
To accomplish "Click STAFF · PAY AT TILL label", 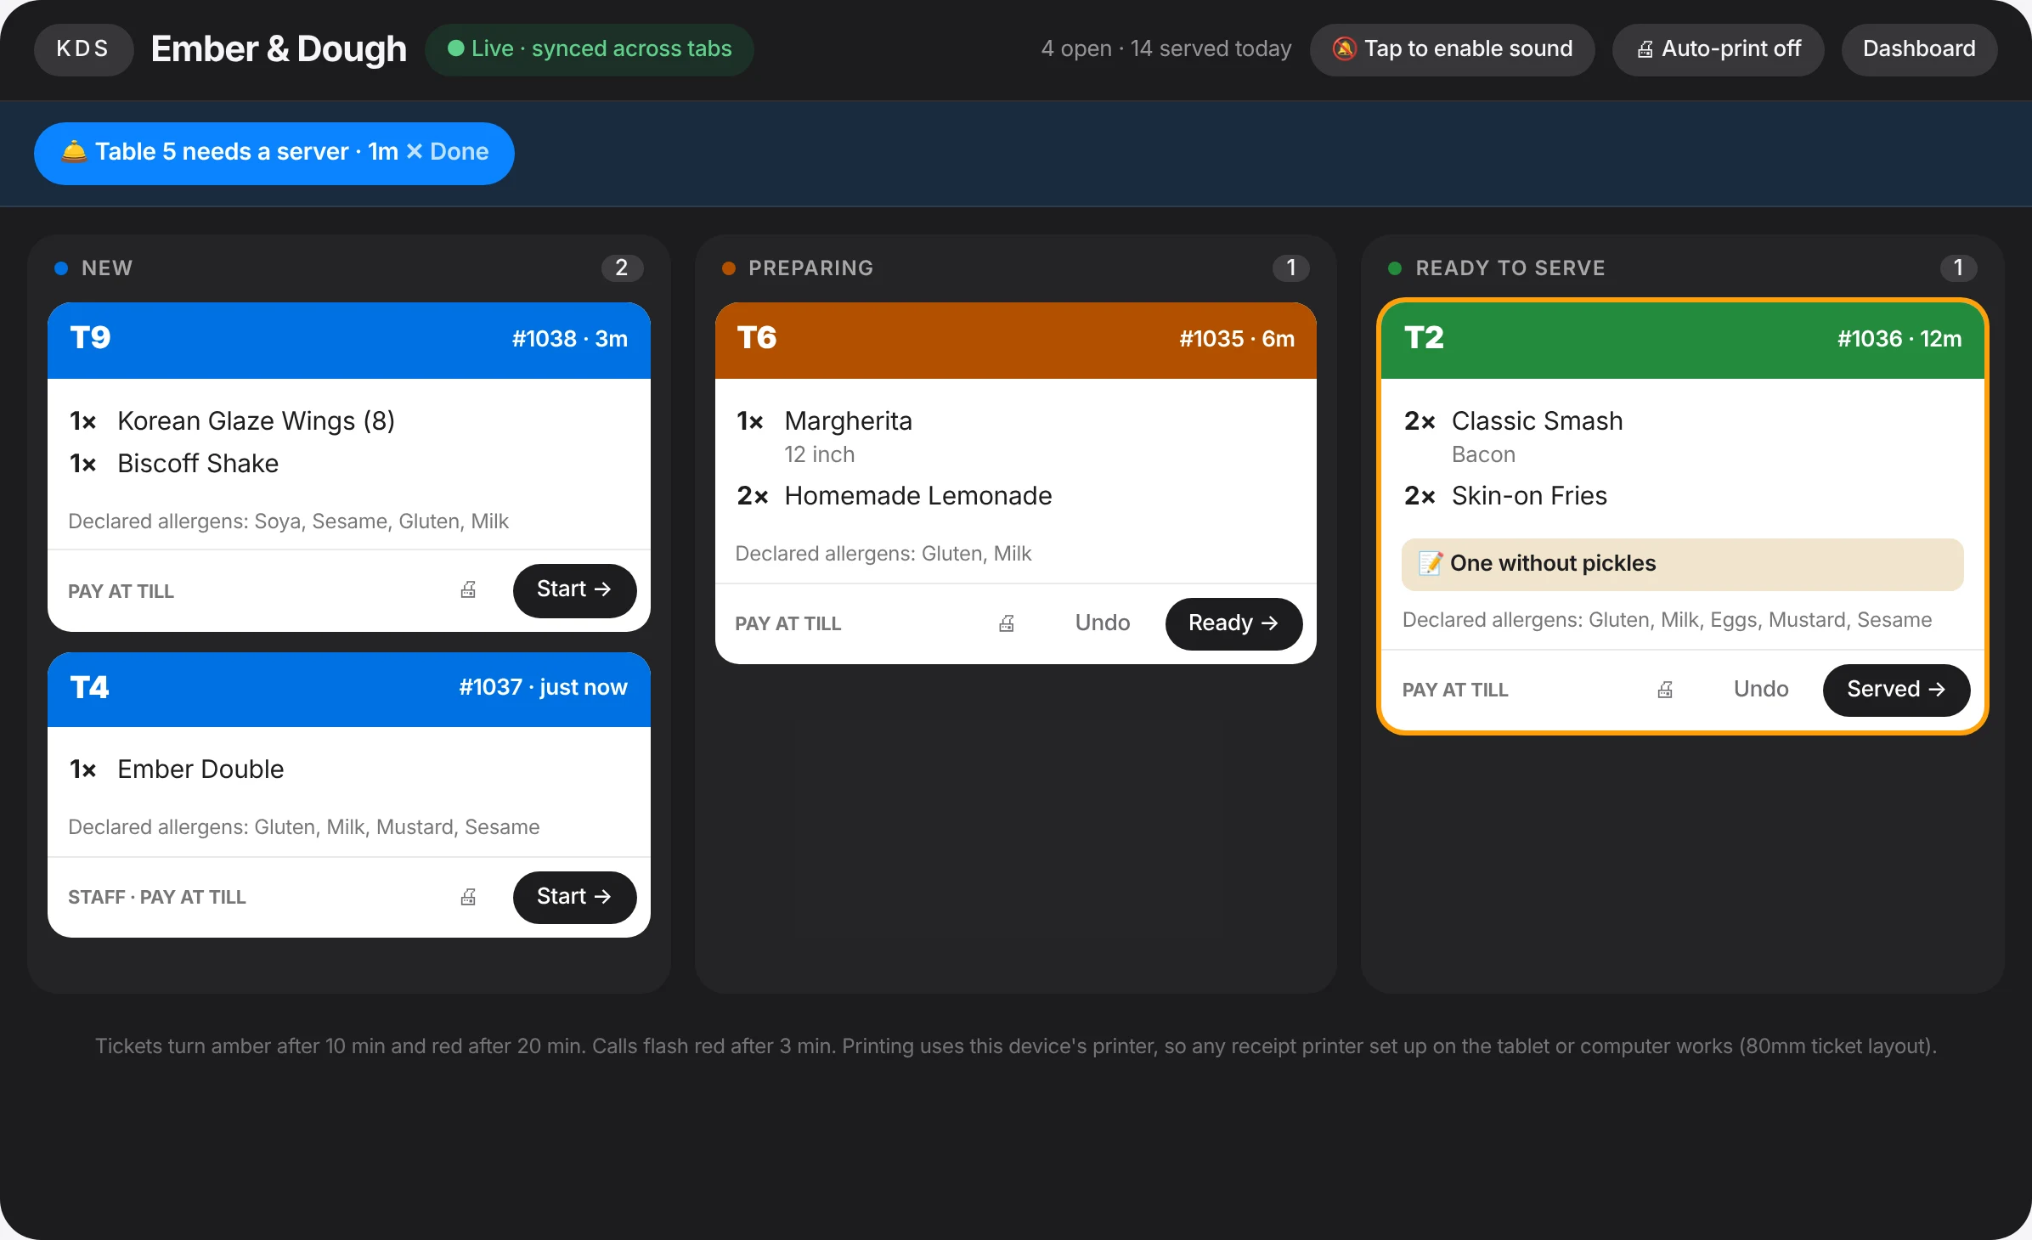I will [157, 898].
